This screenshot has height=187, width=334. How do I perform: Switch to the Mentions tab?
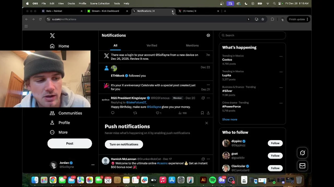point(192,45)
